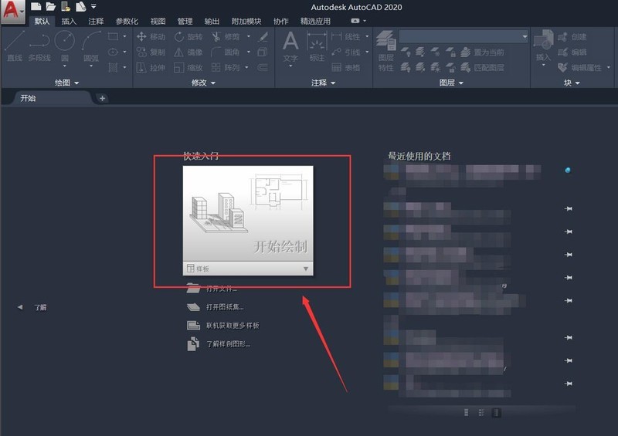Open the Sheet Set Manager icon
This screenshot has width=618, height=436.
coord(81,6)
